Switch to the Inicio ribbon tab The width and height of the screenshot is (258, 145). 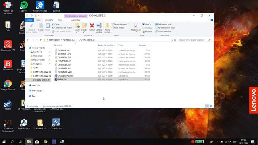click(x=38, y=20)
